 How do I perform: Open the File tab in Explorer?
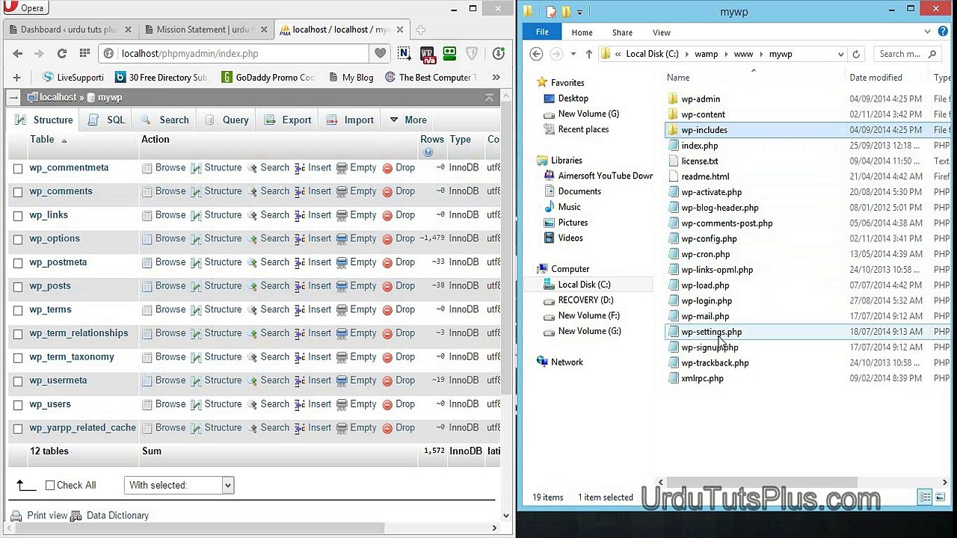(542, 32)
